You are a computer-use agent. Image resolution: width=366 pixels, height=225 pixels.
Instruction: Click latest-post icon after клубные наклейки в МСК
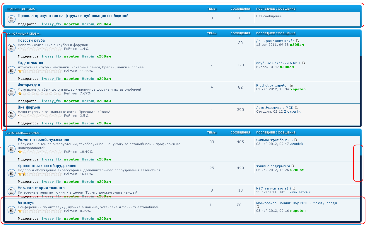tap(304, 63)
